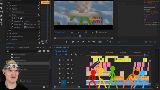
Task: Toggle track output eye for V1
Action: click(x=71, y=82)
